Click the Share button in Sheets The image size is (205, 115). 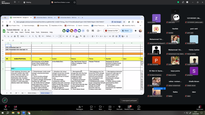[125, 31]
